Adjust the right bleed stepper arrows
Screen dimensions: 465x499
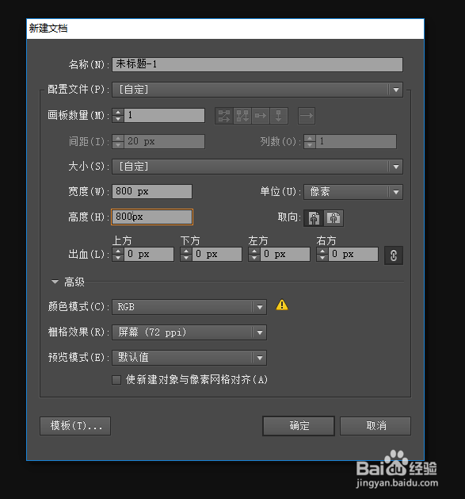coord(322,255)
